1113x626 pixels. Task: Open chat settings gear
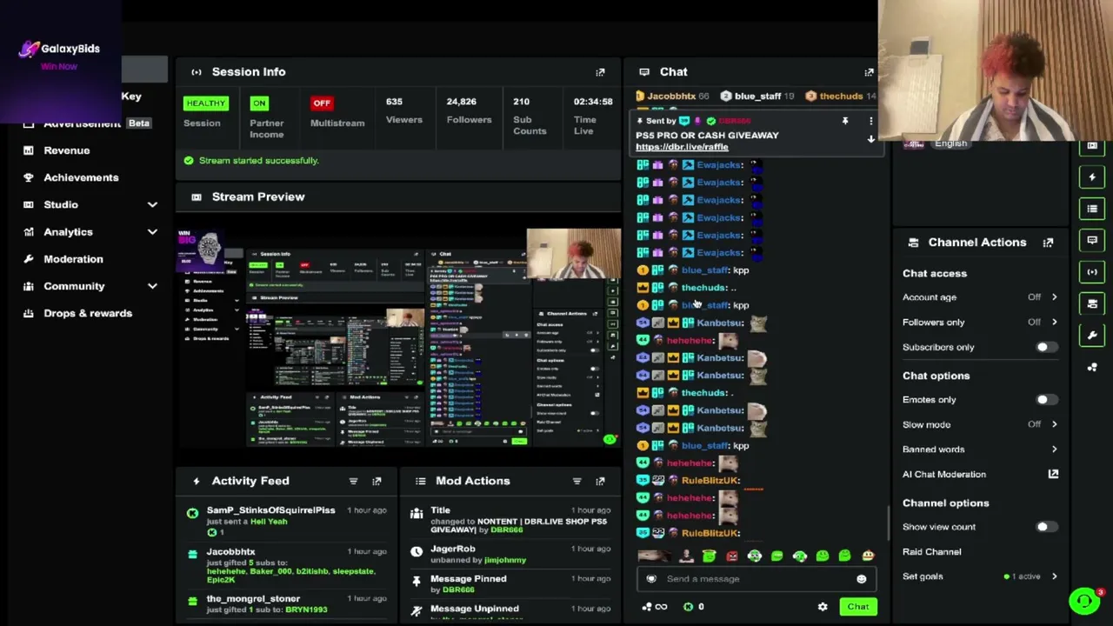(x=823, y=607)
